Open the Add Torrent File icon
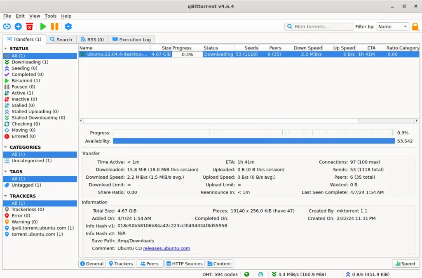422x278 pixels. (17, 26)
